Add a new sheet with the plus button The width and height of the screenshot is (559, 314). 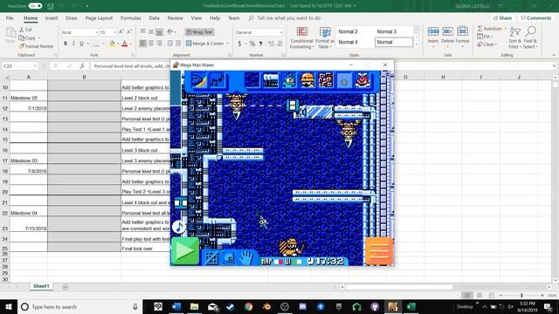click(66, 287)
